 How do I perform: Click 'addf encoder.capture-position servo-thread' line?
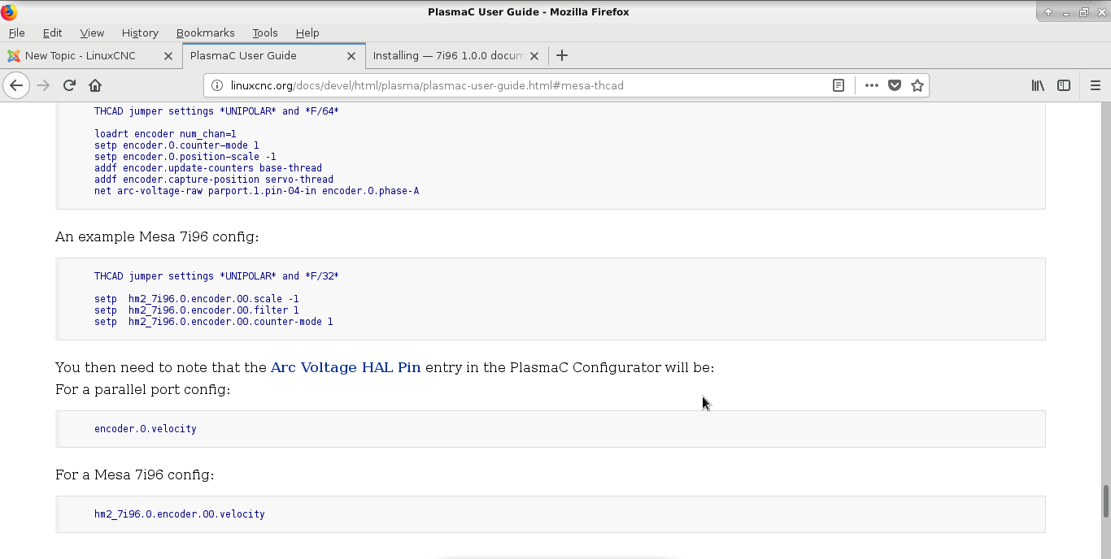pos(214,180)
